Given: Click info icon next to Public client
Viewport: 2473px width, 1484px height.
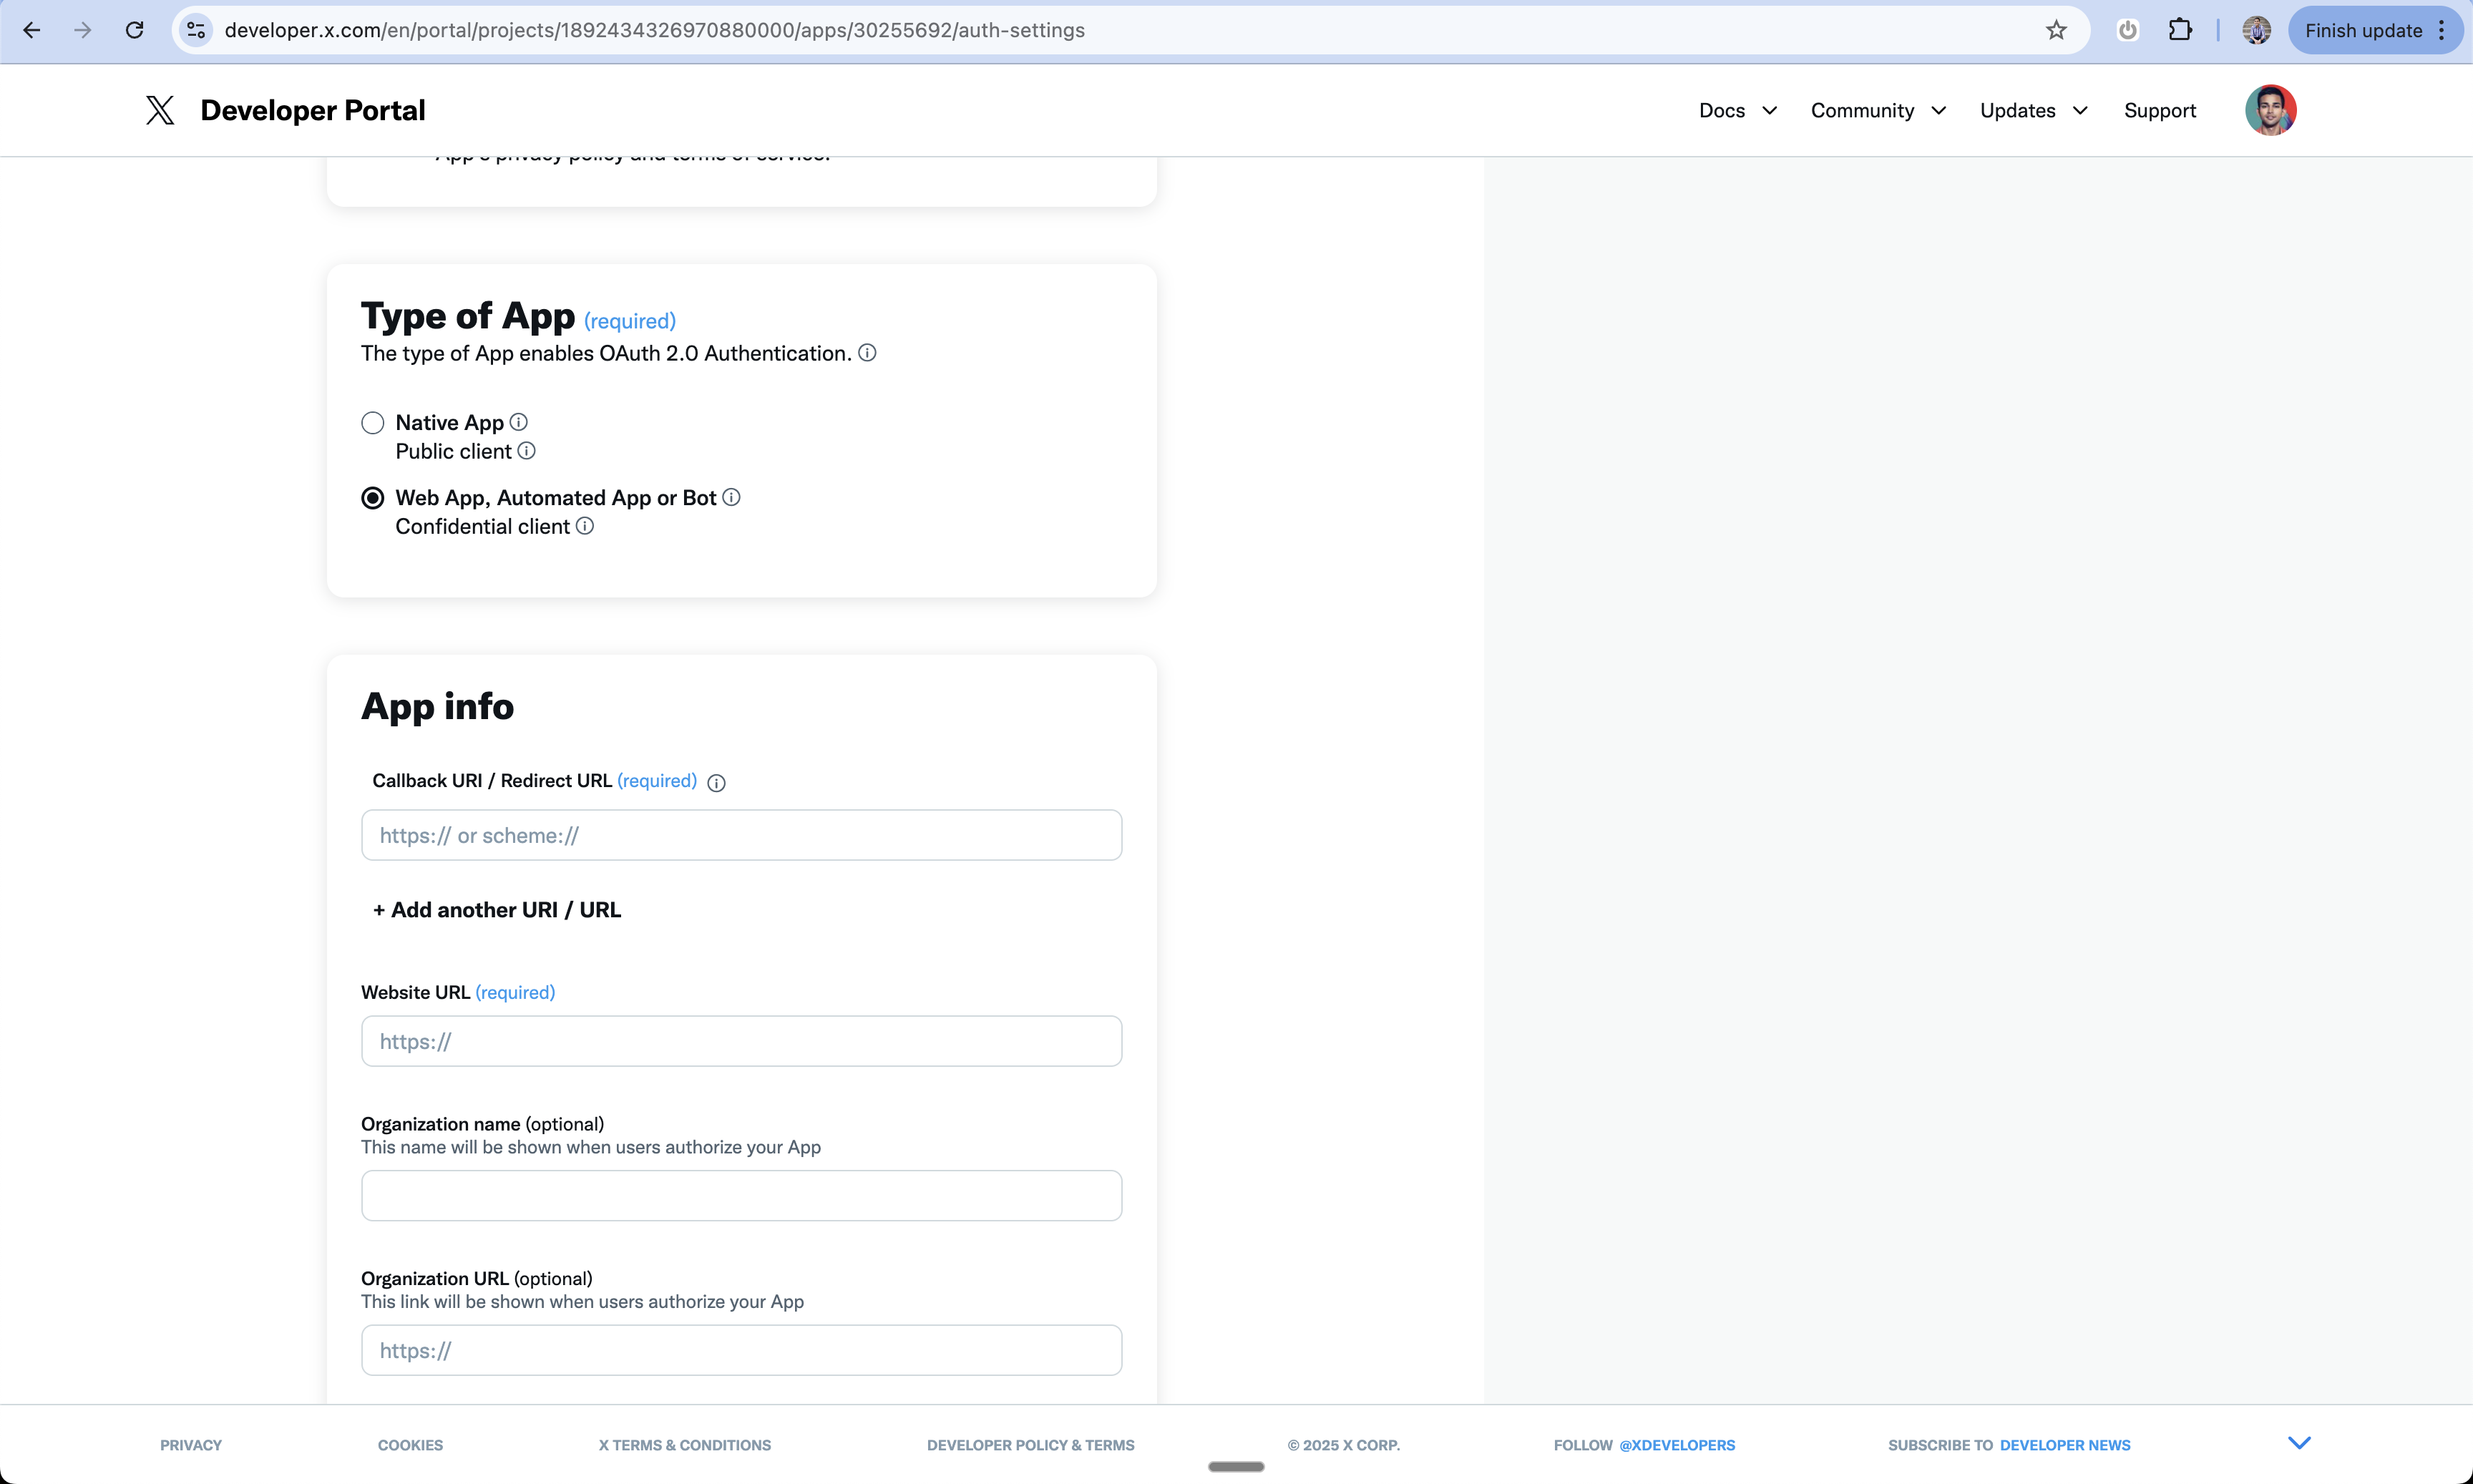Looking at the screenshot, I should click(526, 451).
